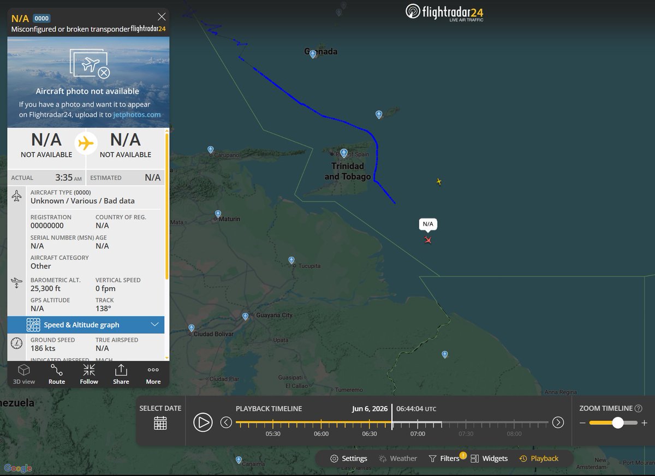Click the Google logo on map
The image size is (655, 476).
click(x=18, y=468)
